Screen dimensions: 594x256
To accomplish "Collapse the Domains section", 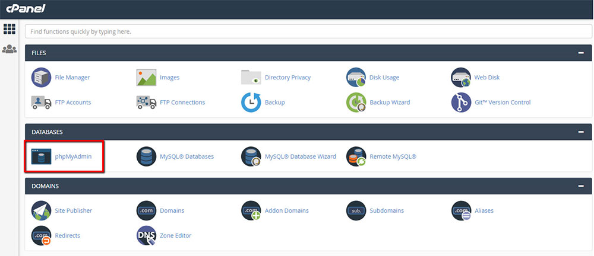I will pyautogui.click(x=581, y=186).
